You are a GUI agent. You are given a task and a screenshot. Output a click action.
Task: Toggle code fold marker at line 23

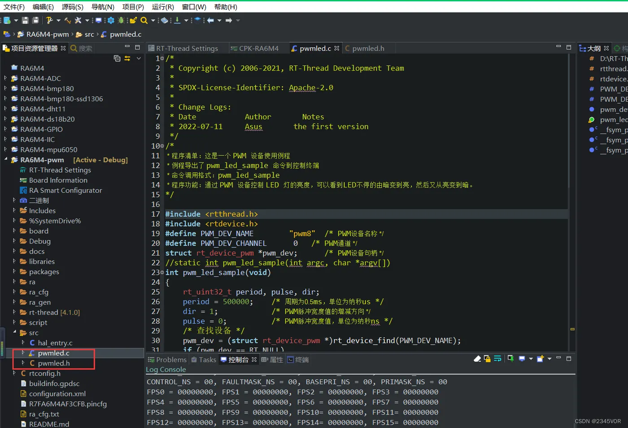click(162, 273)
